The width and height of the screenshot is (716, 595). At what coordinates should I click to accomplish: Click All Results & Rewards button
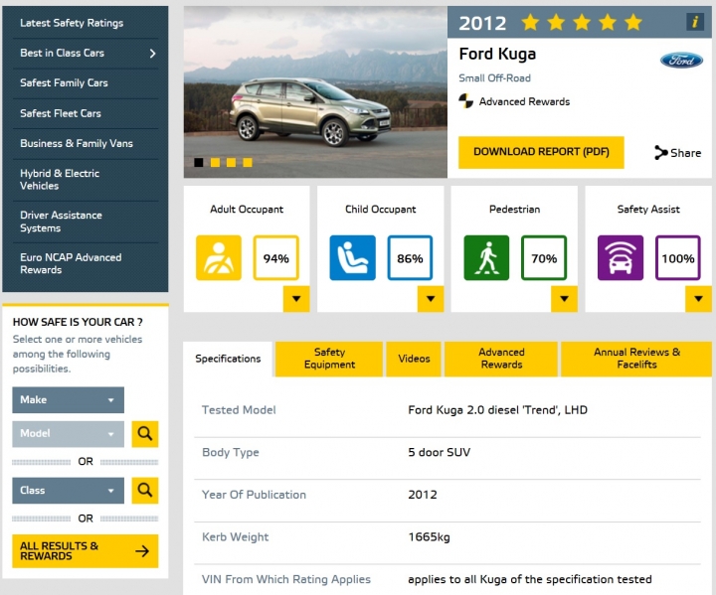coord(86,551)
